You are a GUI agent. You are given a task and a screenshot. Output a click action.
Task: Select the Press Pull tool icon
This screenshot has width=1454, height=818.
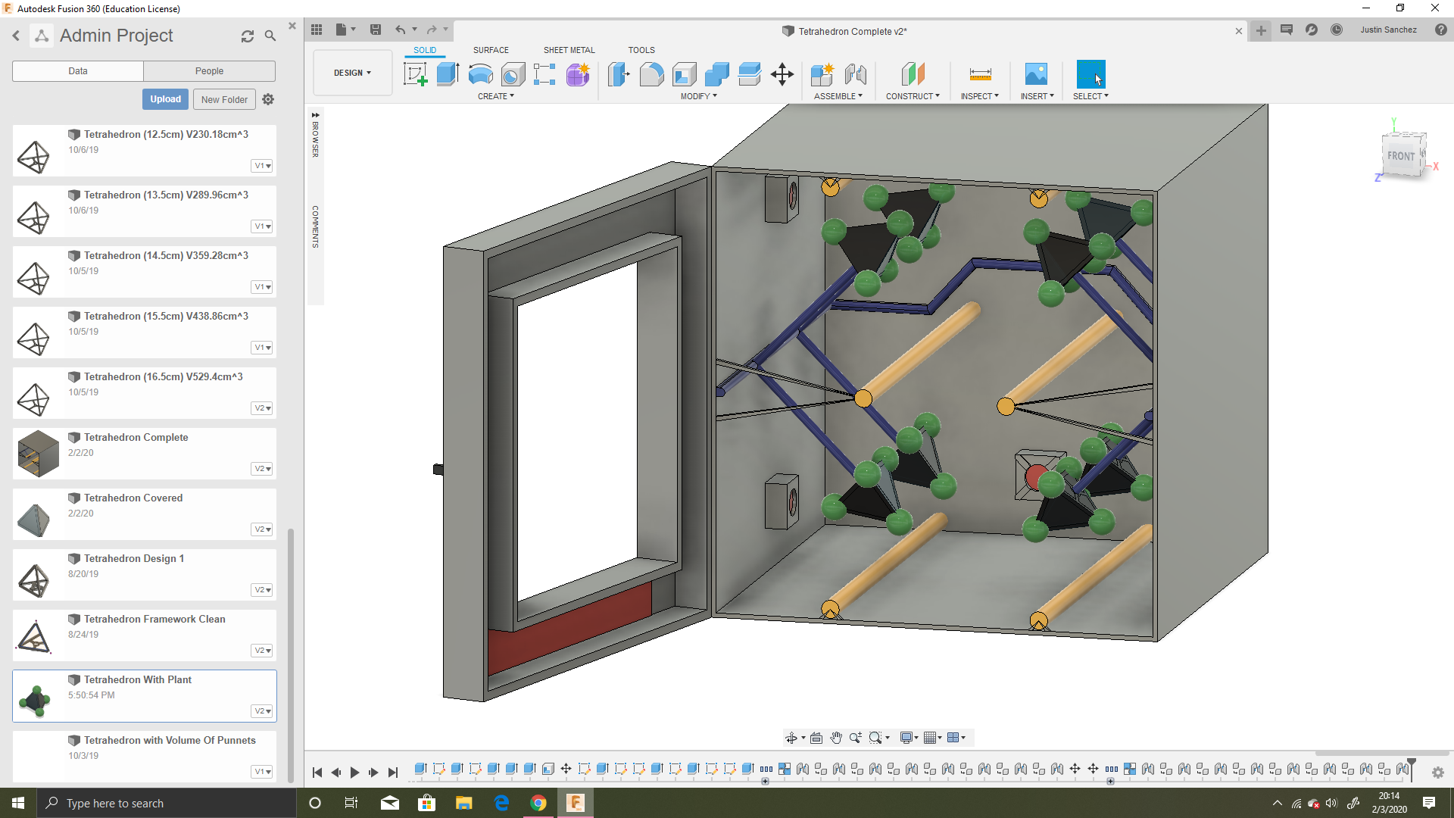click(619, 74)
